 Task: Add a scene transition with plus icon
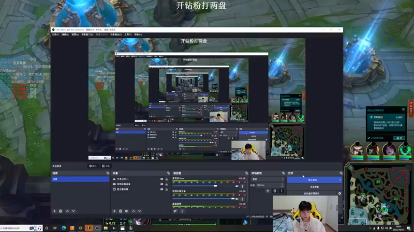point(268,191)
